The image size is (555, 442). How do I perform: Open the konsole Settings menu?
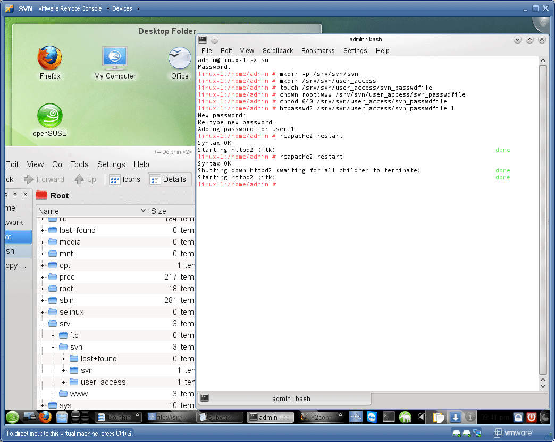tap(355, 51)
